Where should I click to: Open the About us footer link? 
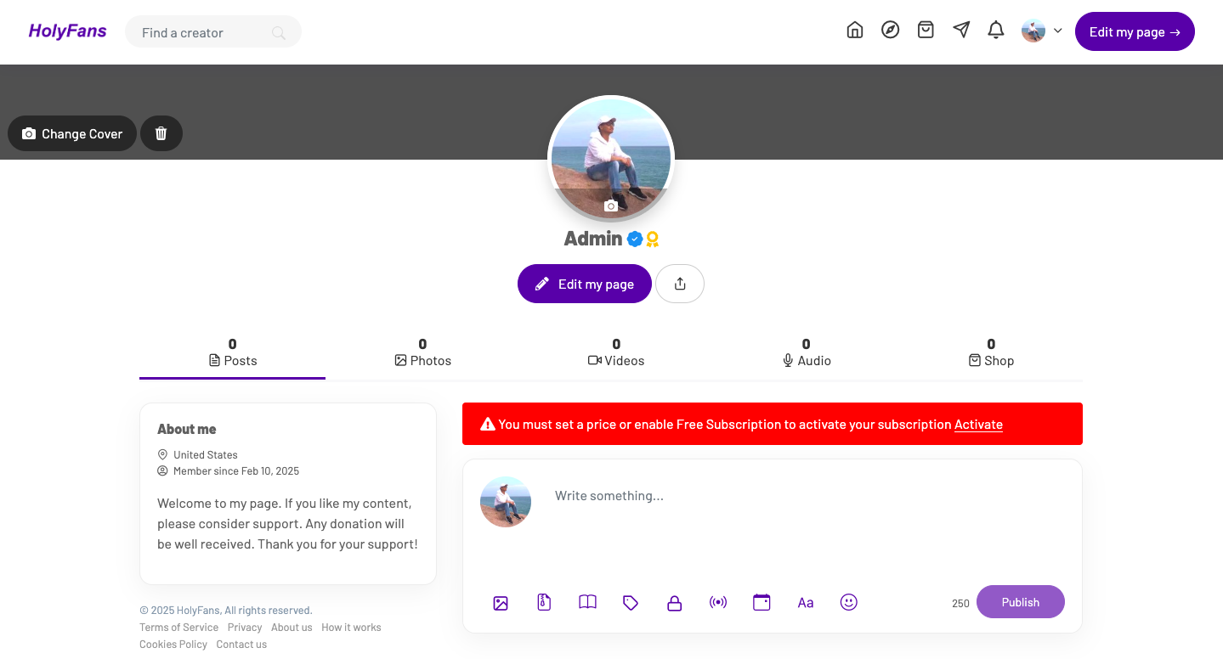tap(292, 628)
